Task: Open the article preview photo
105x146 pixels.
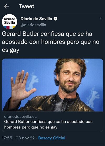Action: coord(52,85)
